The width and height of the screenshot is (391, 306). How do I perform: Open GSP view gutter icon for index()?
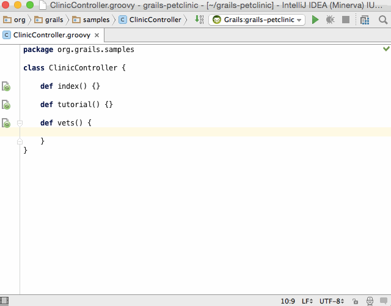(6, 86)
